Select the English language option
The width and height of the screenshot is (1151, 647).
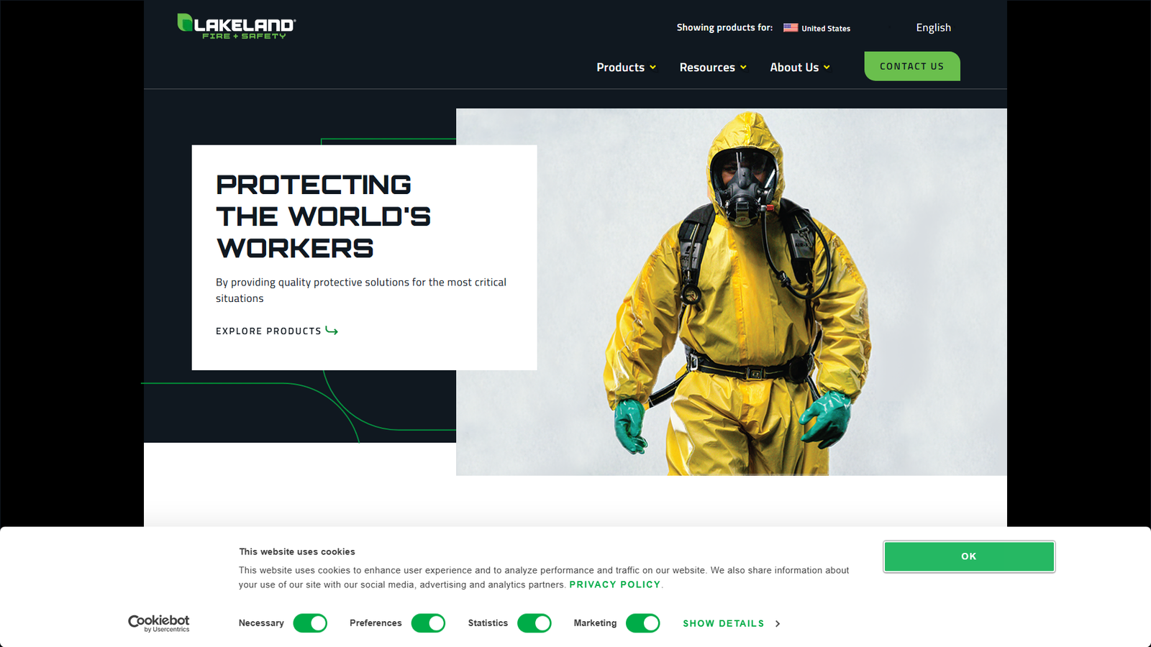932,27
